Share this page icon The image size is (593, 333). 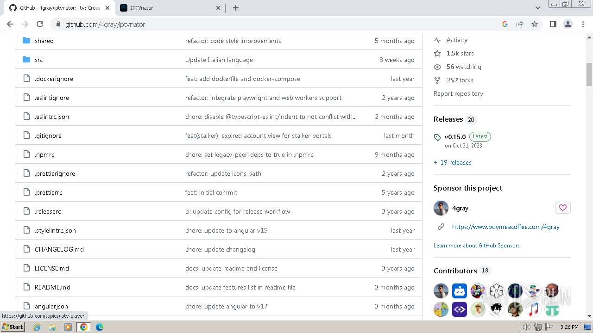(520, 24)
